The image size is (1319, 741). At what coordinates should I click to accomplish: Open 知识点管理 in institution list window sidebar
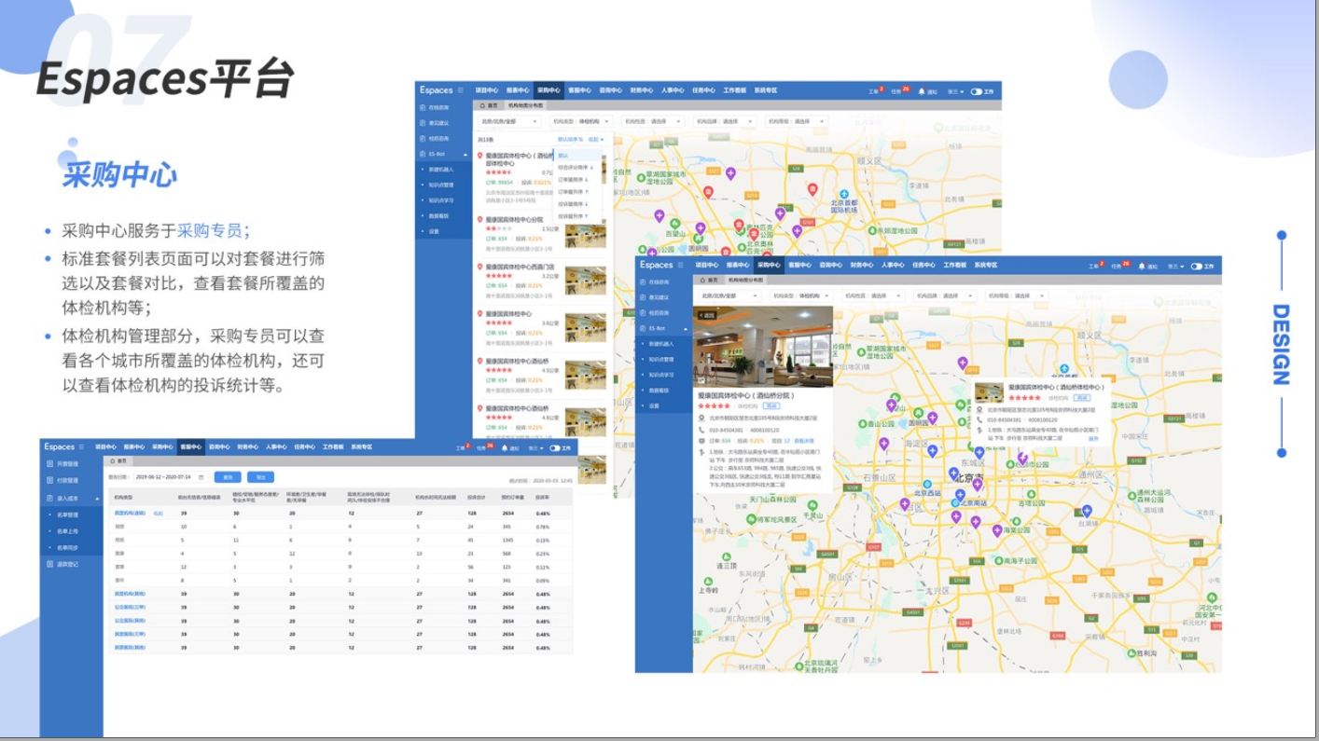(441, 185)
